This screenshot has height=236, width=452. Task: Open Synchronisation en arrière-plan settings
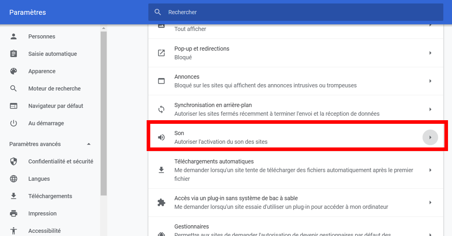[276, 109]
